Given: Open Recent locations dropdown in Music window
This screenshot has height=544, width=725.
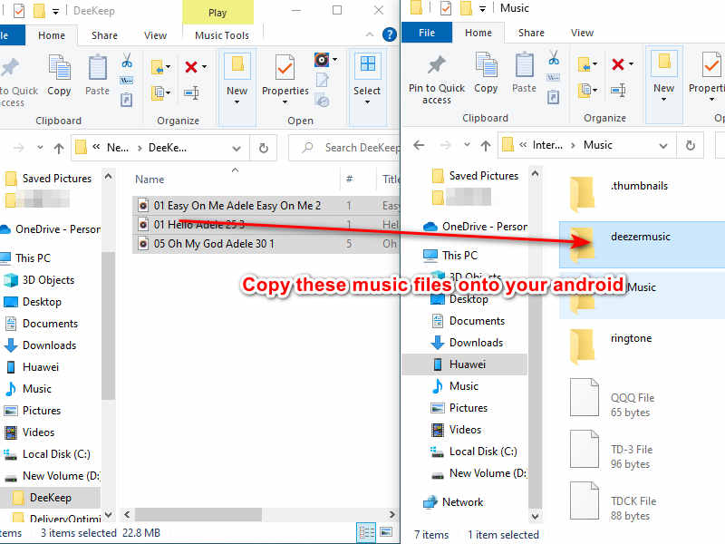Looking at the screenshot, I should 467,145.
